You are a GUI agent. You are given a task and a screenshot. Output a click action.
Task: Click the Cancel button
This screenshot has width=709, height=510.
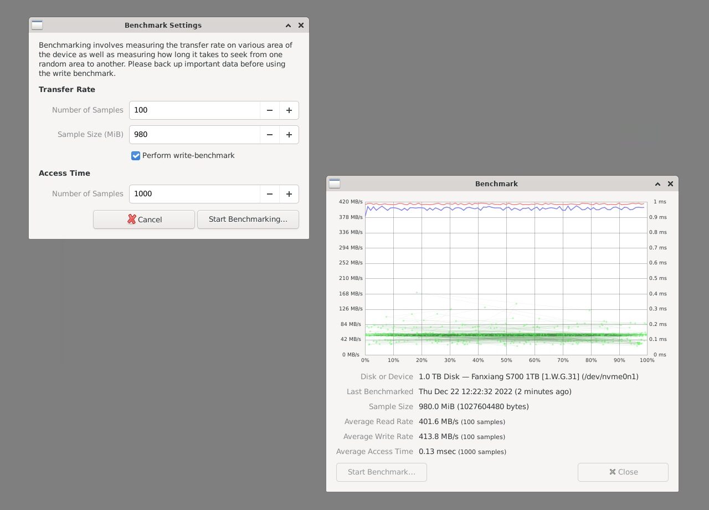(144, 220)
